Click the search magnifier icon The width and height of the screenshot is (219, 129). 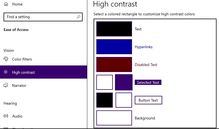click(x=78, y=17)
